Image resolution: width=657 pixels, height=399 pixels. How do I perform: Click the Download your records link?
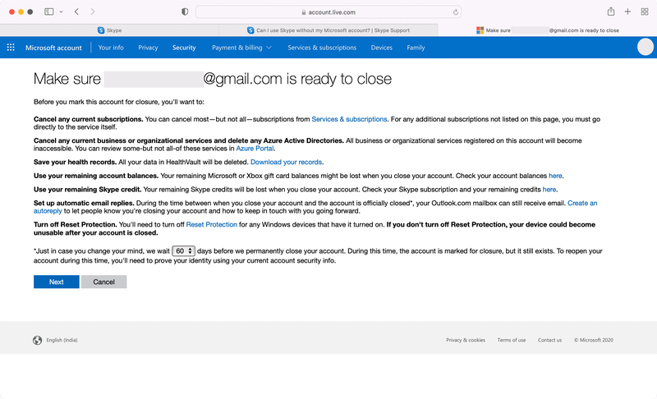click(286, 162)
